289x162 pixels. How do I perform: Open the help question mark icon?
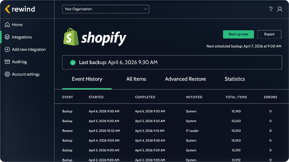coord(271,9)
